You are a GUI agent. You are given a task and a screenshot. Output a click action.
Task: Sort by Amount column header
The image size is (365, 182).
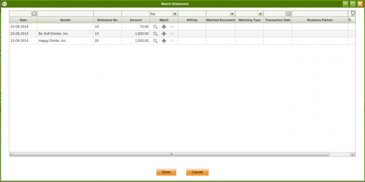click(x=136, y=20)
